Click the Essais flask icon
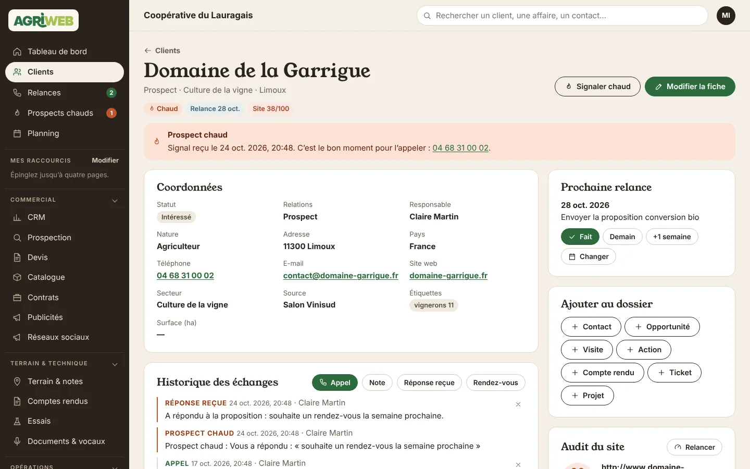 17,421
